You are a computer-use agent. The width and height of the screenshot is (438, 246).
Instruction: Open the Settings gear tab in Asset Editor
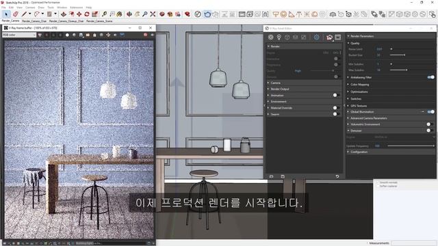316,37
